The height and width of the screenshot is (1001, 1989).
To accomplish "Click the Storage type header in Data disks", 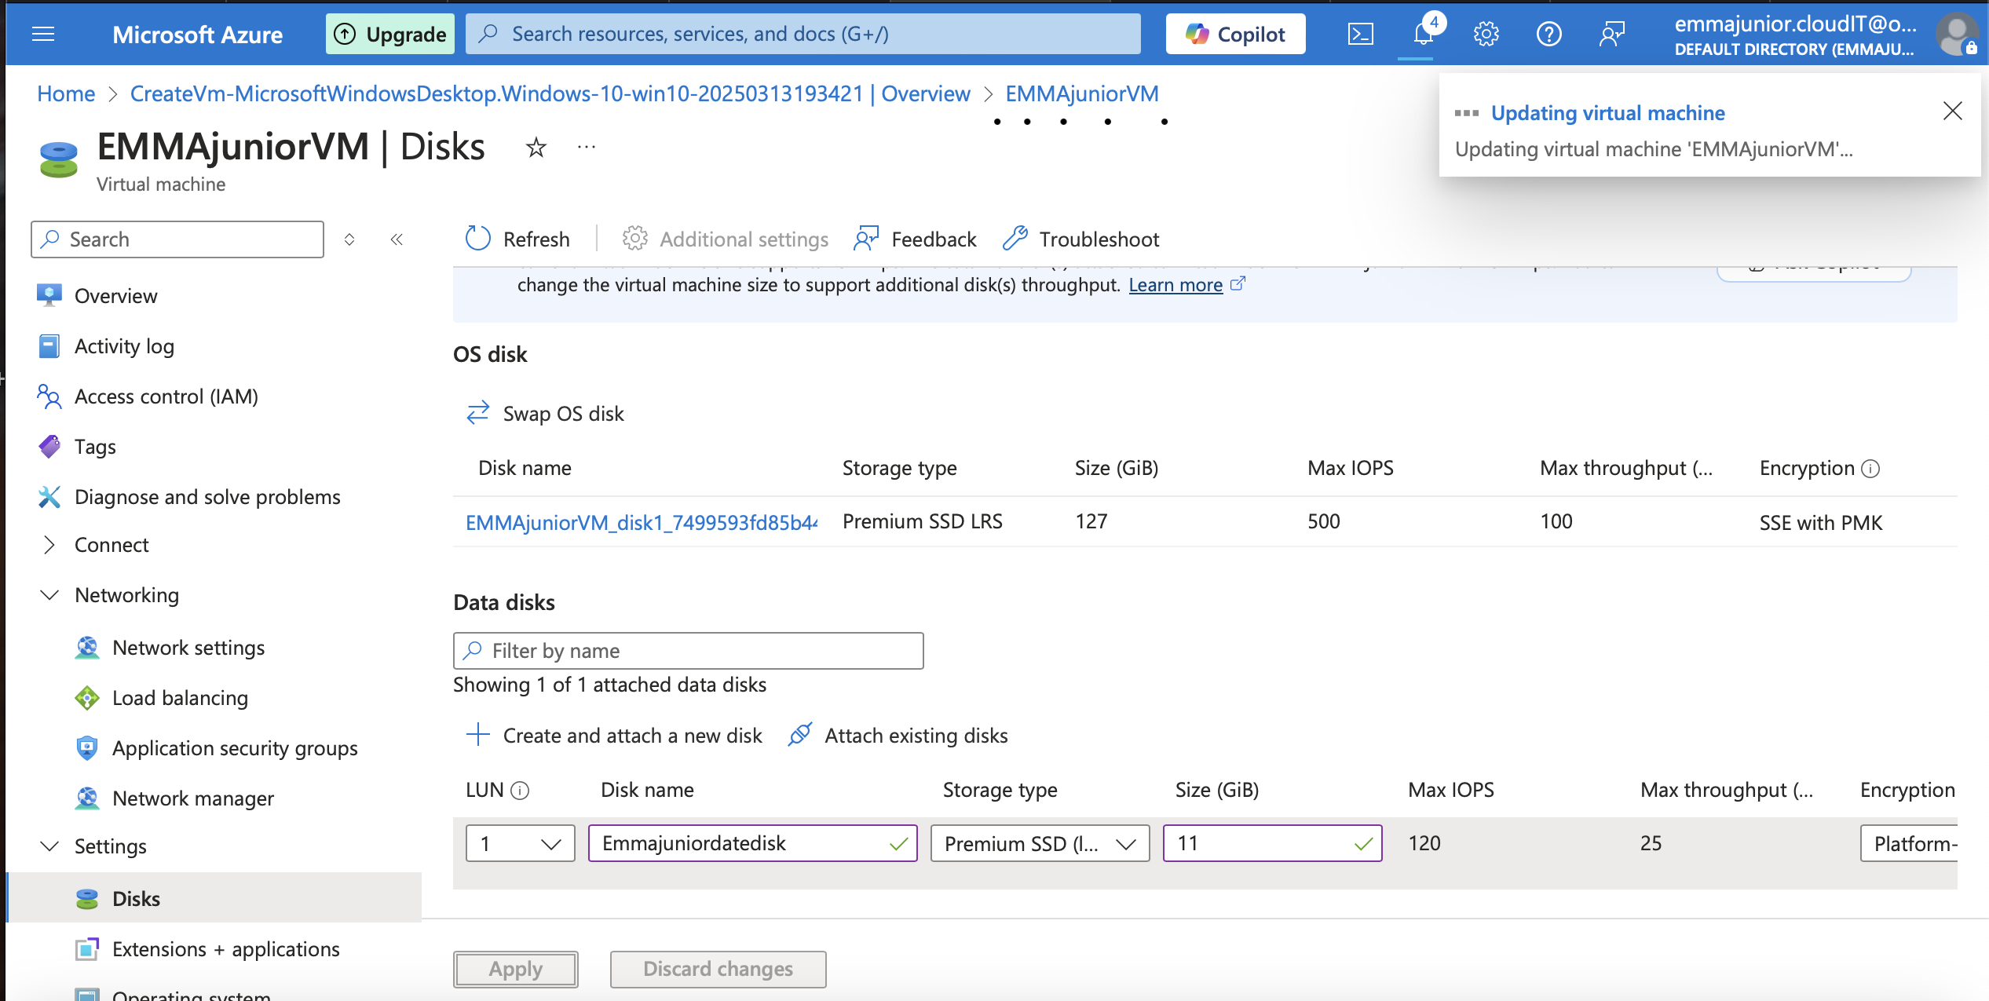I will 1000,790.
